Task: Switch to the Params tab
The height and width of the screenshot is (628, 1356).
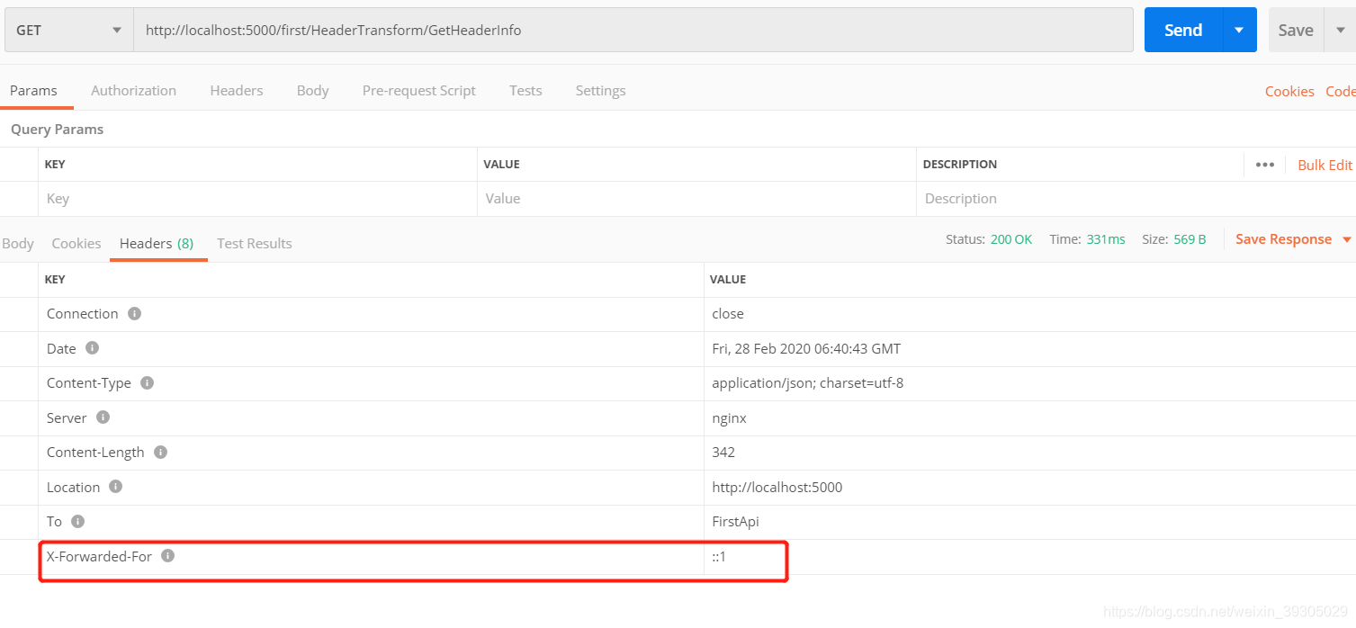Action: click(x=33, y=90)
